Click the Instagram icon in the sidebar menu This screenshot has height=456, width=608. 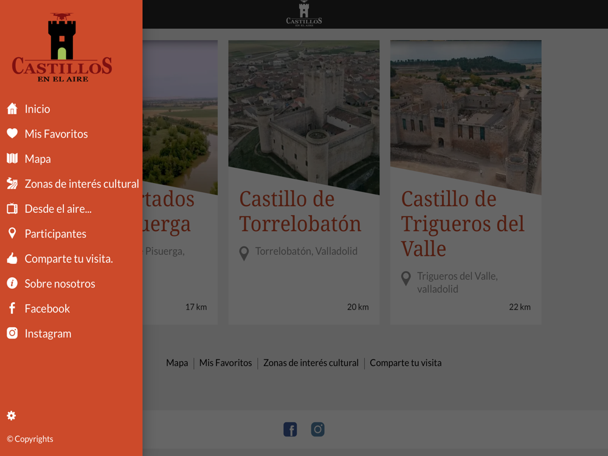[x=12, y=333]
